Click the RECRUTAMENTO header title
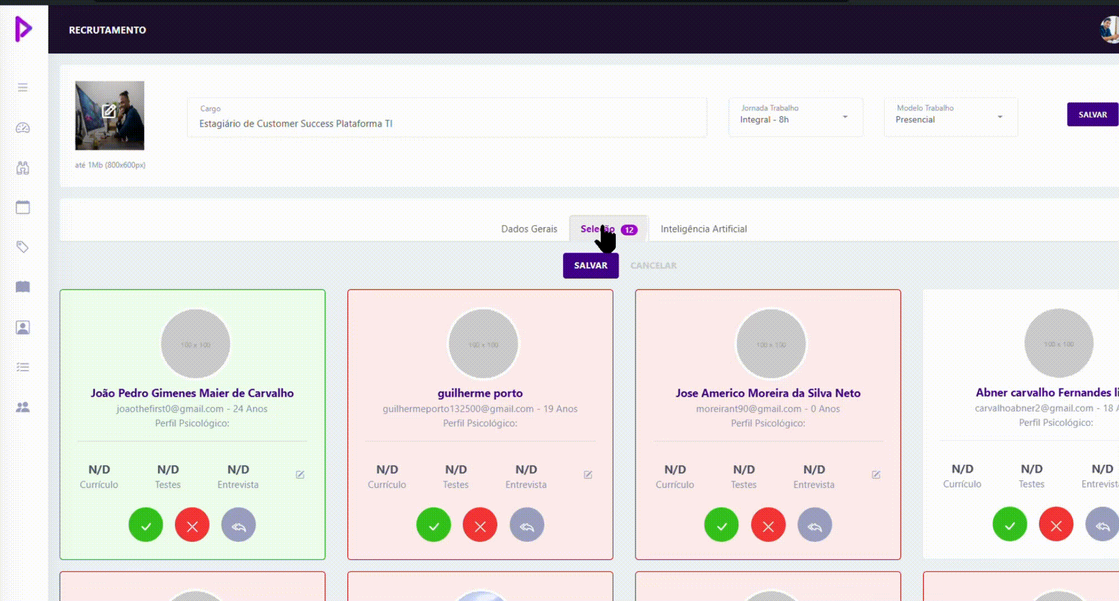The width and height of the screenshot is (1119, 601). click(107, 30)
